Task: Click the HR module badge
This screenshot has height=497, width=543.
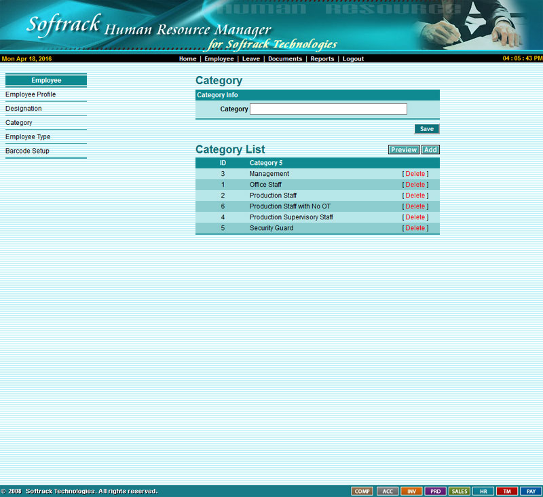Action: click(483, 491)
